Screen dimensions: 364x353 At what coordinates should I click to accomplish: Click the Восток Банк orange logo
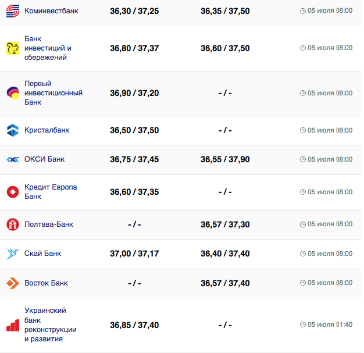13,283
